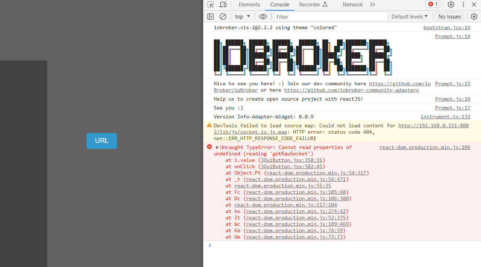Open react-dom.production.min.js:74:59 stack link
481x267 pixels.
[294, 230]
